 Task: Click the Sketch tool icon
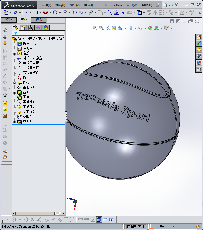(x=6, y=12)
